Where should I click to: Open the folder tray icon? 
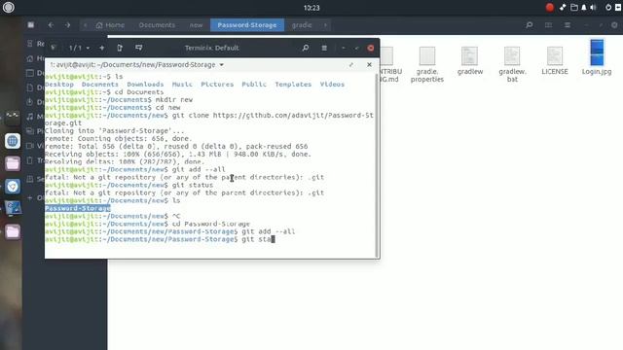pos(573,7)
